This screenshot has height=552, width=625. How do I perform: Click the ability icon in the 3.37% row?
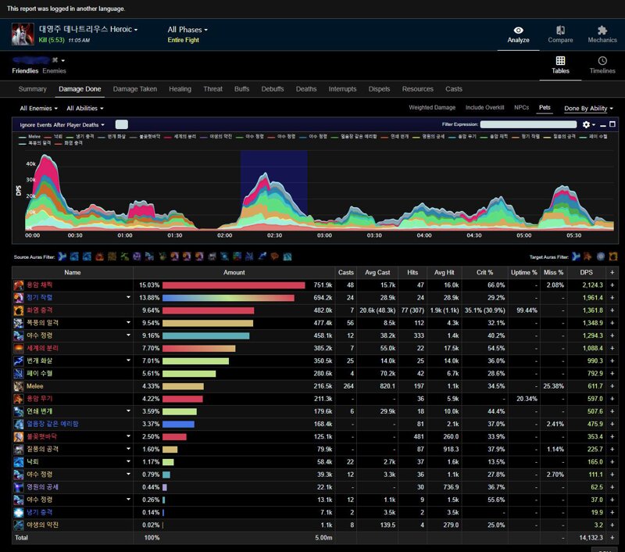pos(19,424)
